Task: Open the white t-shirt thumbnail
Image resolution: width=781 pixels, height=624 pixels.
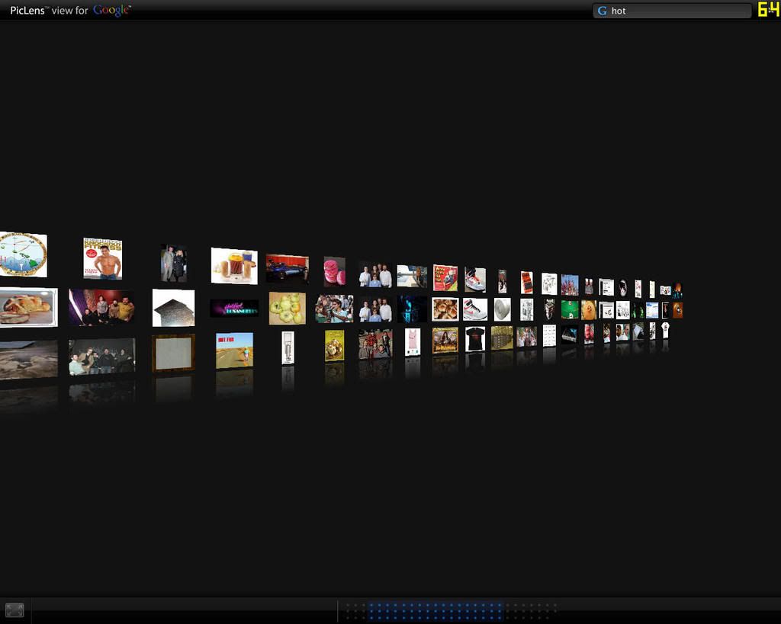Action: point(665,330)
